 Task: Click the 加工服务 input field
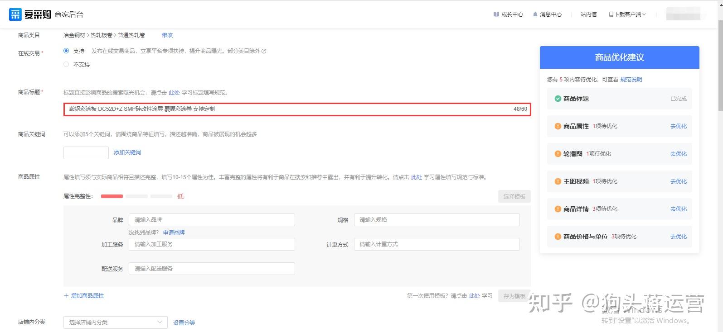tap(212, 244)
